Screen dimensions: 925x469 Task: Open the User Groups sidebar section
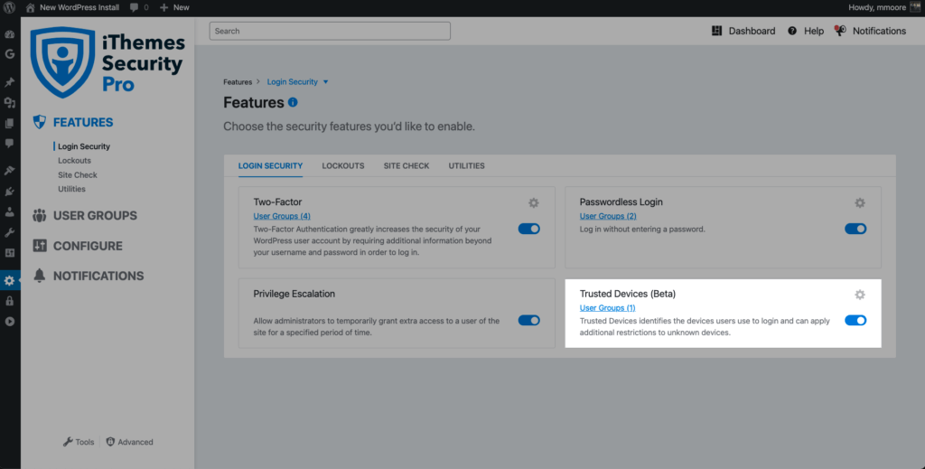[85, 215]
